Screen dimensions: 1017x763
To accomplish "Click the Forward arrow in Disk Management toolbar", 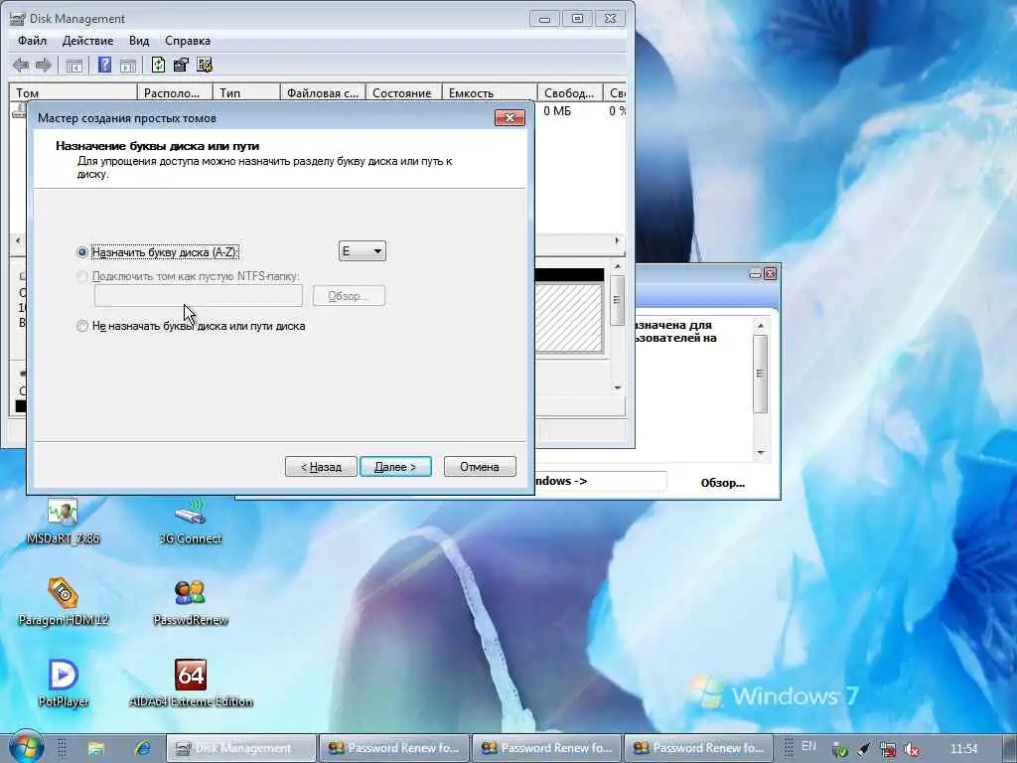I will (44, 65).
